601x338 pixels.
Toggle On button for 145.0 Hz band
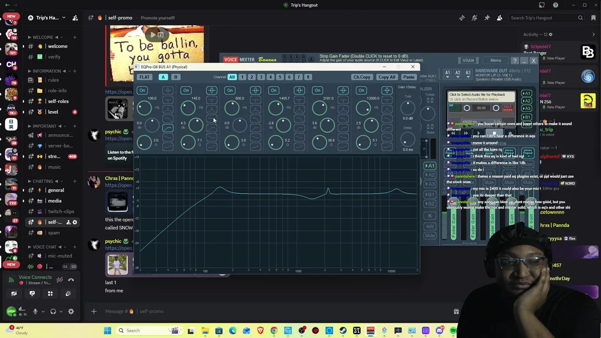point(186,90)
